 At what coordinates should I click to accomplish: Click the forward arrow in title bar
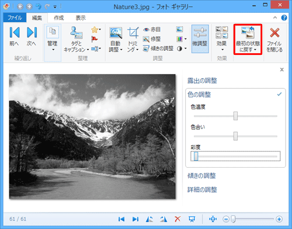[29, 7]
